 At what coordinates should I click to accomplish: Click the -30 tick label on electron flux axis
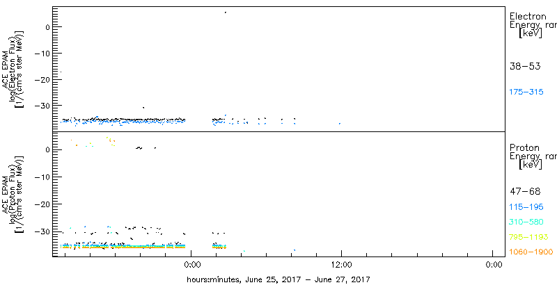click(x=42, y=106)
